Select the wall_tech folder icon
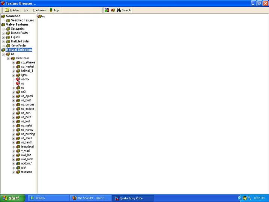269x202 pixels. click(18, 159)
